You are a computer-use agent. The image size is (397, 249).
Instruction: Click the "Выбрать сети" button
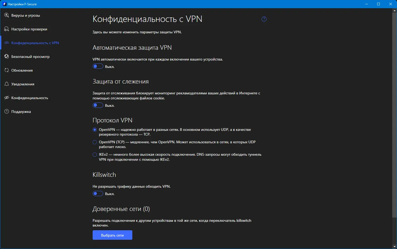tap(112, 235)
